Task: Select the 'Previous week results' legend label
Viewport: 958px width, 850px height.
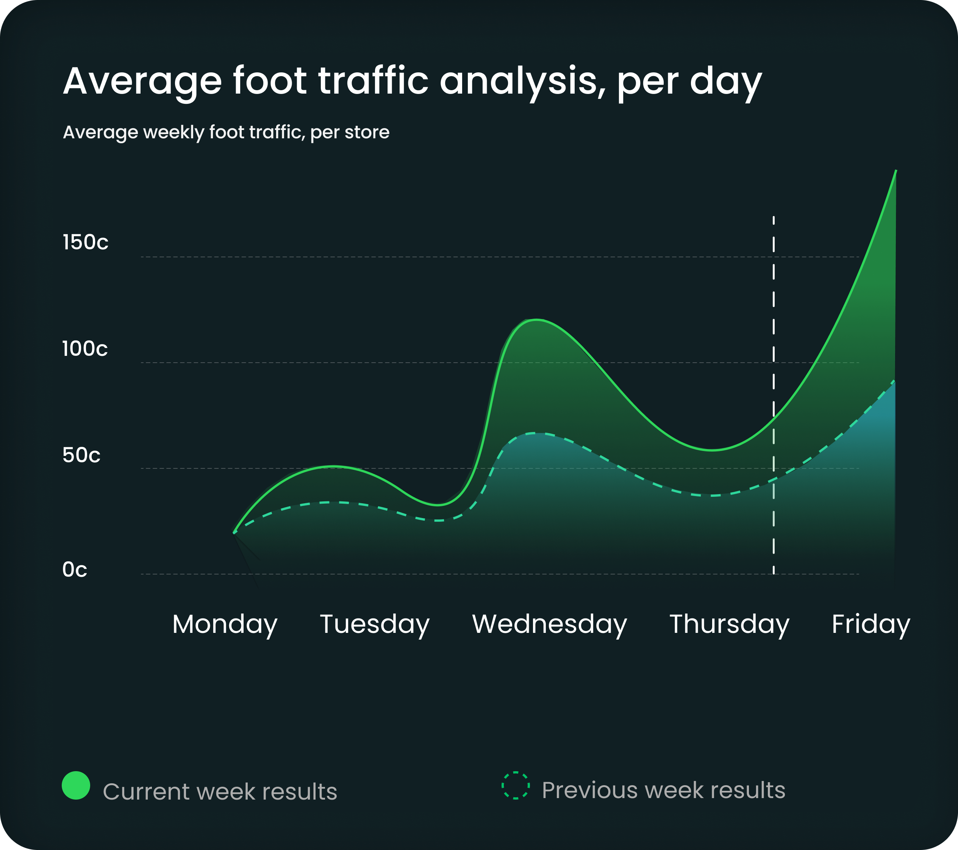Action: click(x=663, y=790)
